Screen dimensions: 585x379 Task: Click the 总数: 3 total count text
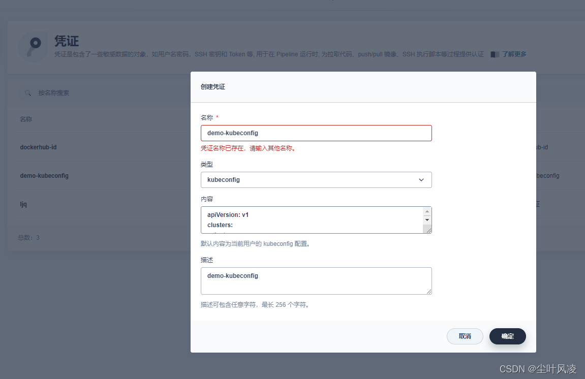(x=29, y=238)
